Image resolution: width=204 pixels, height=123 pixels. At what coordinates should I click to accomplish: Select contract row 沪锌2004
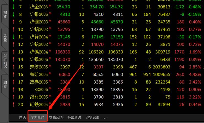(106, 37)
